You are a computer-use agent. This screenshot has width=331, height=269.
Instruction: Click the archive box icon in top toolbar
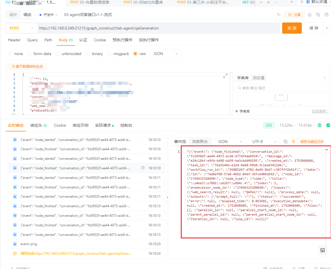pyautogui.click(x=326, y=15)
